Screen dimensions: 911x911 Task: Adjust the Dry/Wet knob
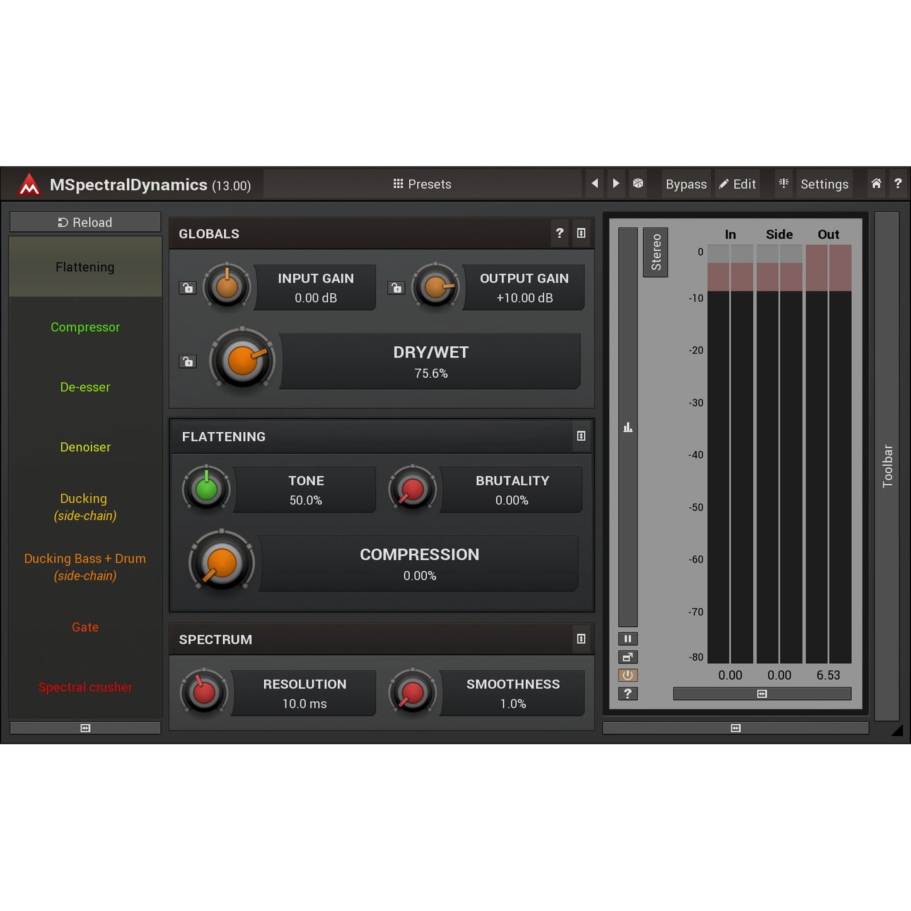click(x=242, y=361)
